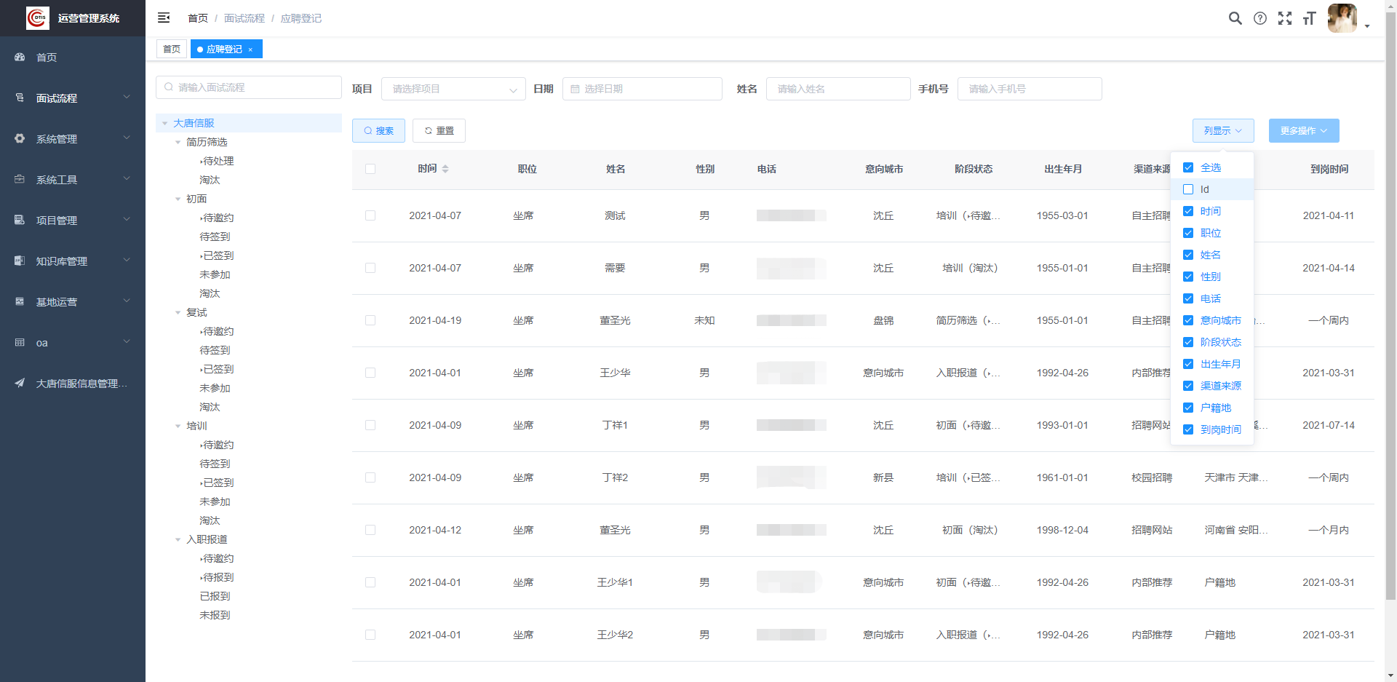Viewport: 1397px width, 682px height.
Task: Collapse the 培训 tree node
Action: tap(178, 426)
